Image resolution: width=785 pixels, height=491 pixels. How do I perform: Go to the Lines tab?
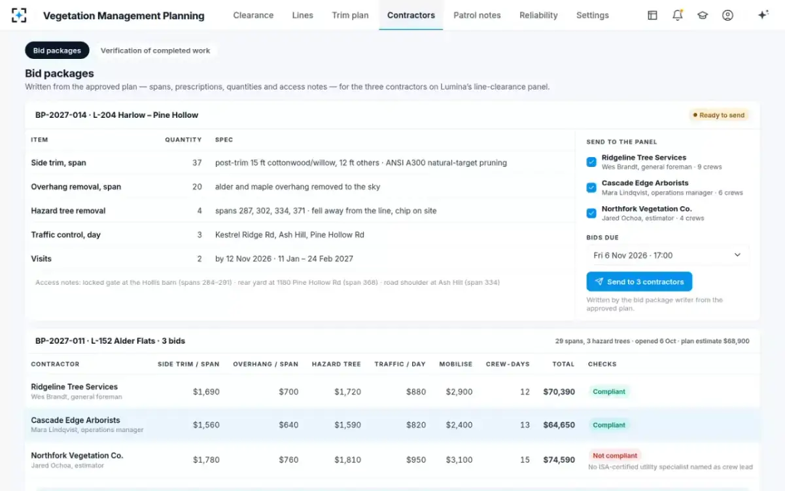[302, 15]
